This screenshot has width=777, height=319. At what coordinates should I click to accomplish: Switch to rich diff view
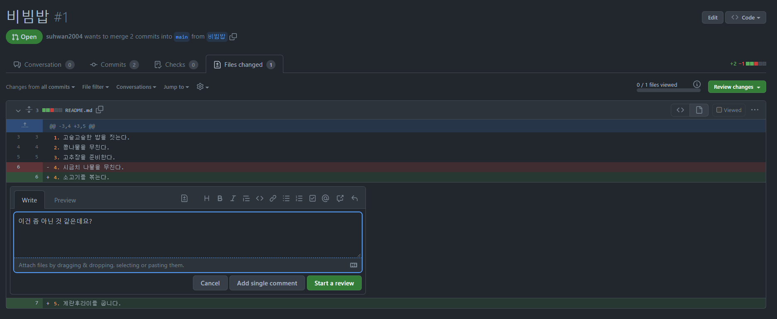point(699,110)
